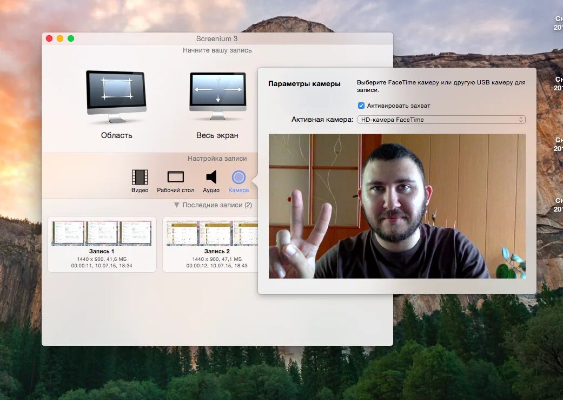This screenshot has width=563, height=400.
Task: Click the Запись 2 title text
Action: (x=217, y=251)
